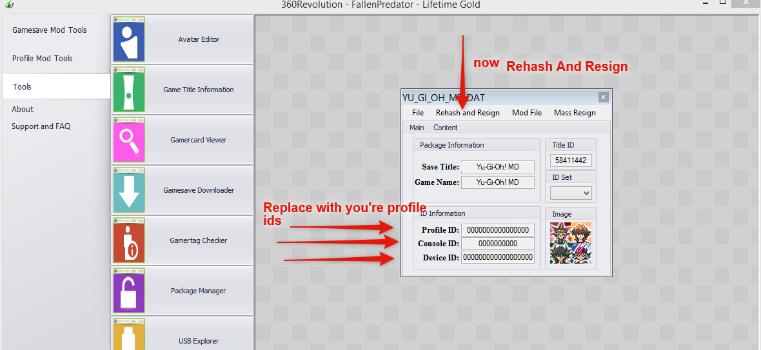The width and height of the screenshot is (761, 350).
Task: Open Support and FAQ
Action: pos(41,126)
